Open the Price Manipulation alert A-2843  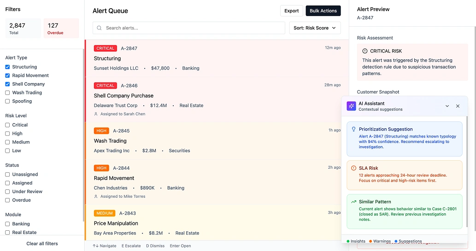coord(217,223)
